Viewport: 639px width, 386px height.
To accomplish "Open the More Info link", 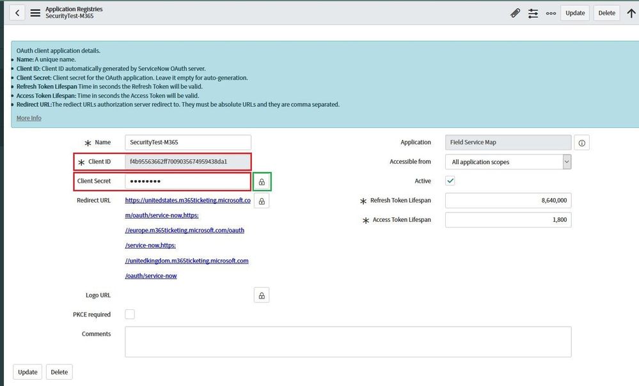I will coord(29,118).
